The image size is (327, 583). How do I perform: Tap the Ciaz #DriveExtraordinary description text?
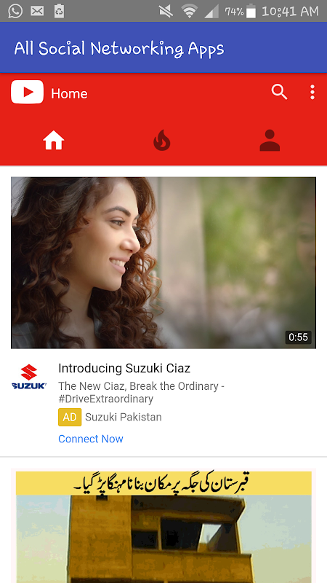[141, 393]
